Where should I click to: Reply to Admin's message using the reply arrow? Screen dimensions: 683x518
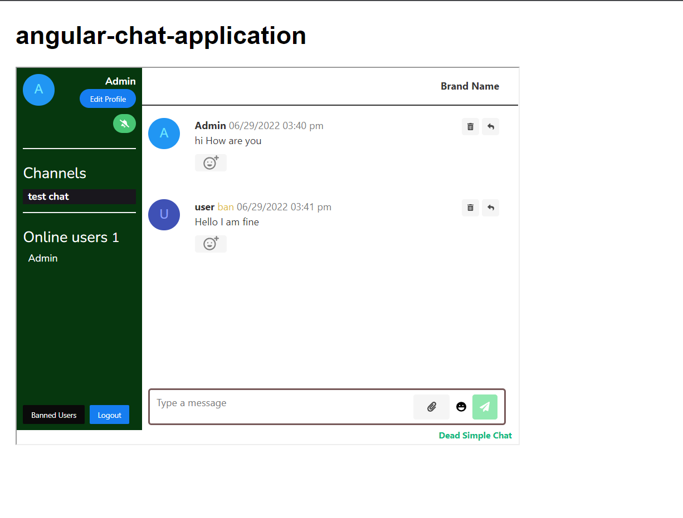(490, 126)
